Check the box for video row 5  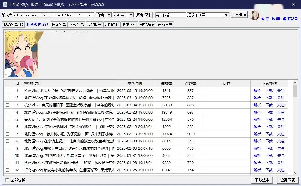(7, 119)
